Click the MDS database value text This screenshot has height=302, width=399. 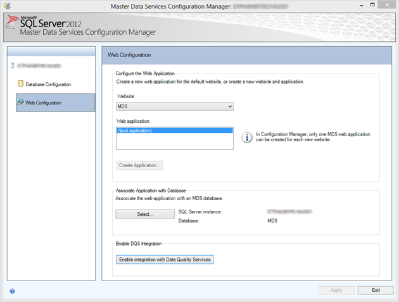tap(272, 220)
